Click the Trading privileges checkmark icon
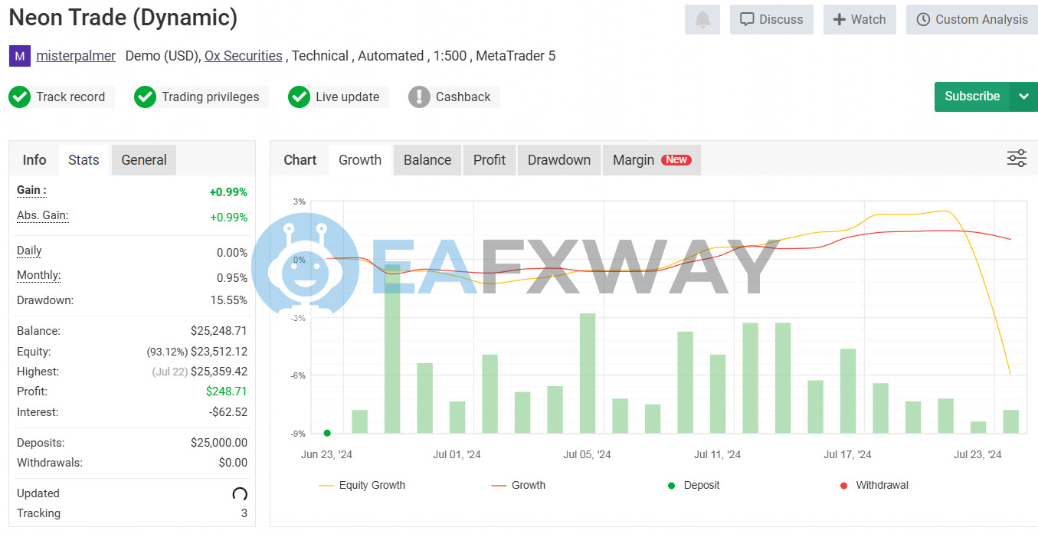The width and height of the screenshot is (1038, 534). pos(145,97)
